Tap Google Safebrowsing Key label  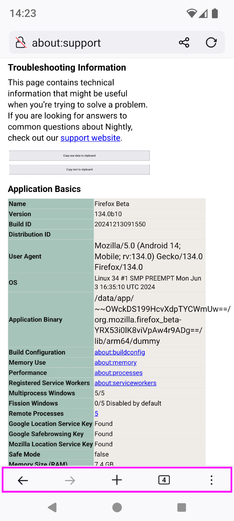coord(46,434)
